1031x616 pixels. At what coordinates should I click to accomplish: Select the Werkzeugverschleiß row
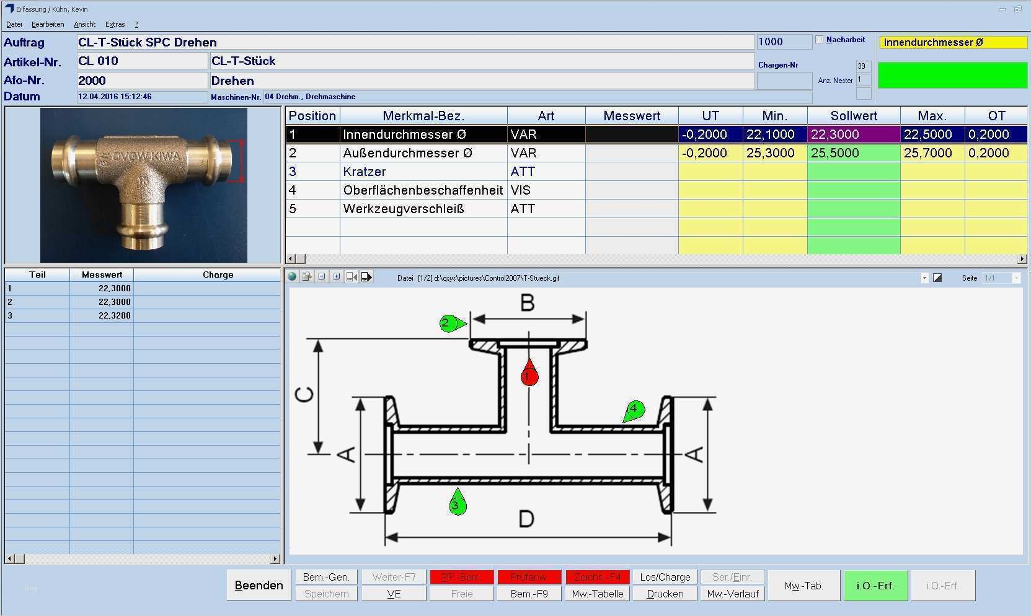(x=656, y=209)
